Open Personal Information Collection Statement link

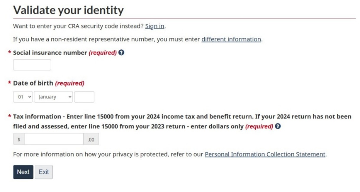point(265,154)
